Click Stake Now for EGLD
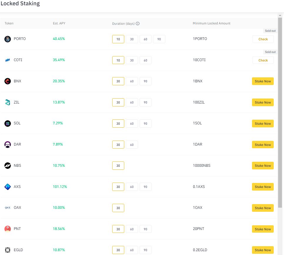The width and height of the screenshot is (284, 255). coord(263,250)
